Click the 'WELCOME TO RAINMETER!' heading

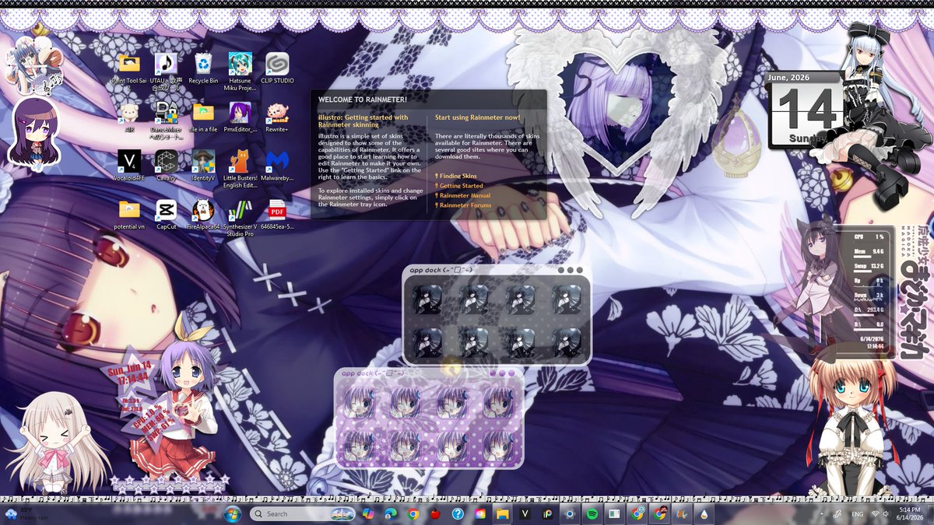363,100
